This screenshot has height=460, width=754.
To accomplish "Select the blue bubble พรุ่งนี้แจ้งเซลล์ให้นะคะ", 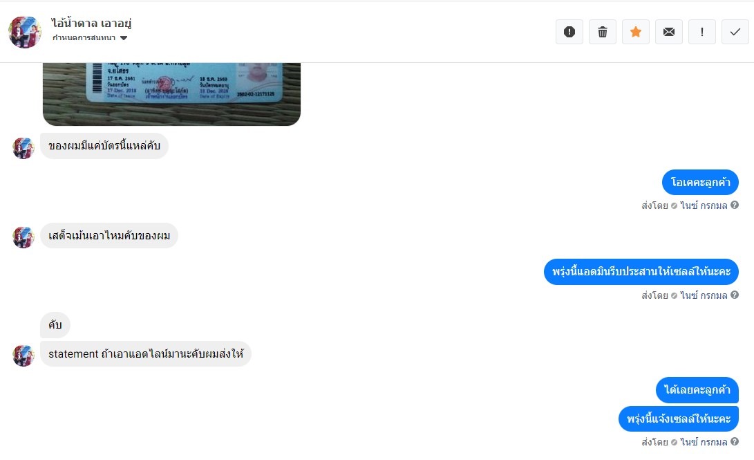I will click(x=679, y=418).
